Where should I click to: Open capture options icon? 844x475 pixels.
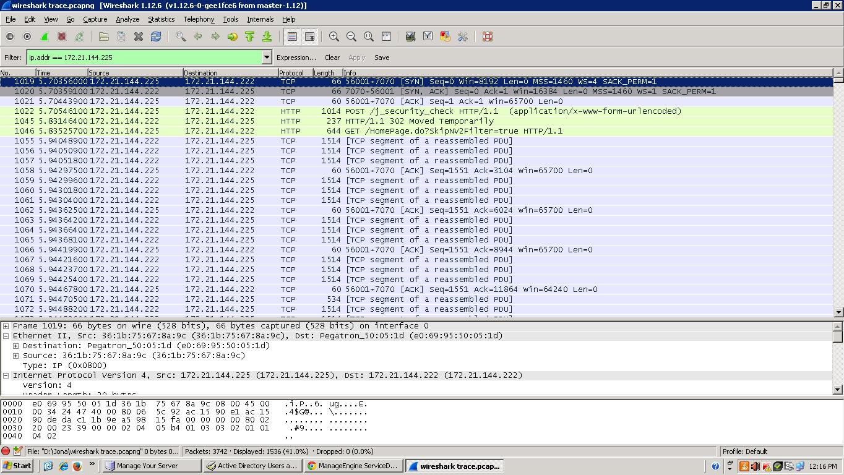pos(27,36)
